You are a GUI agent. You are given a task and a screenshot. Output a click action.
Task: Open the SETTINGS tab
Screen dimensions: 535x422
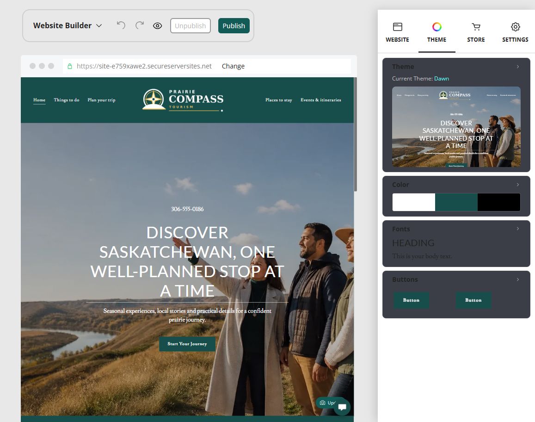pyautogui.click(x=515, y=32)
